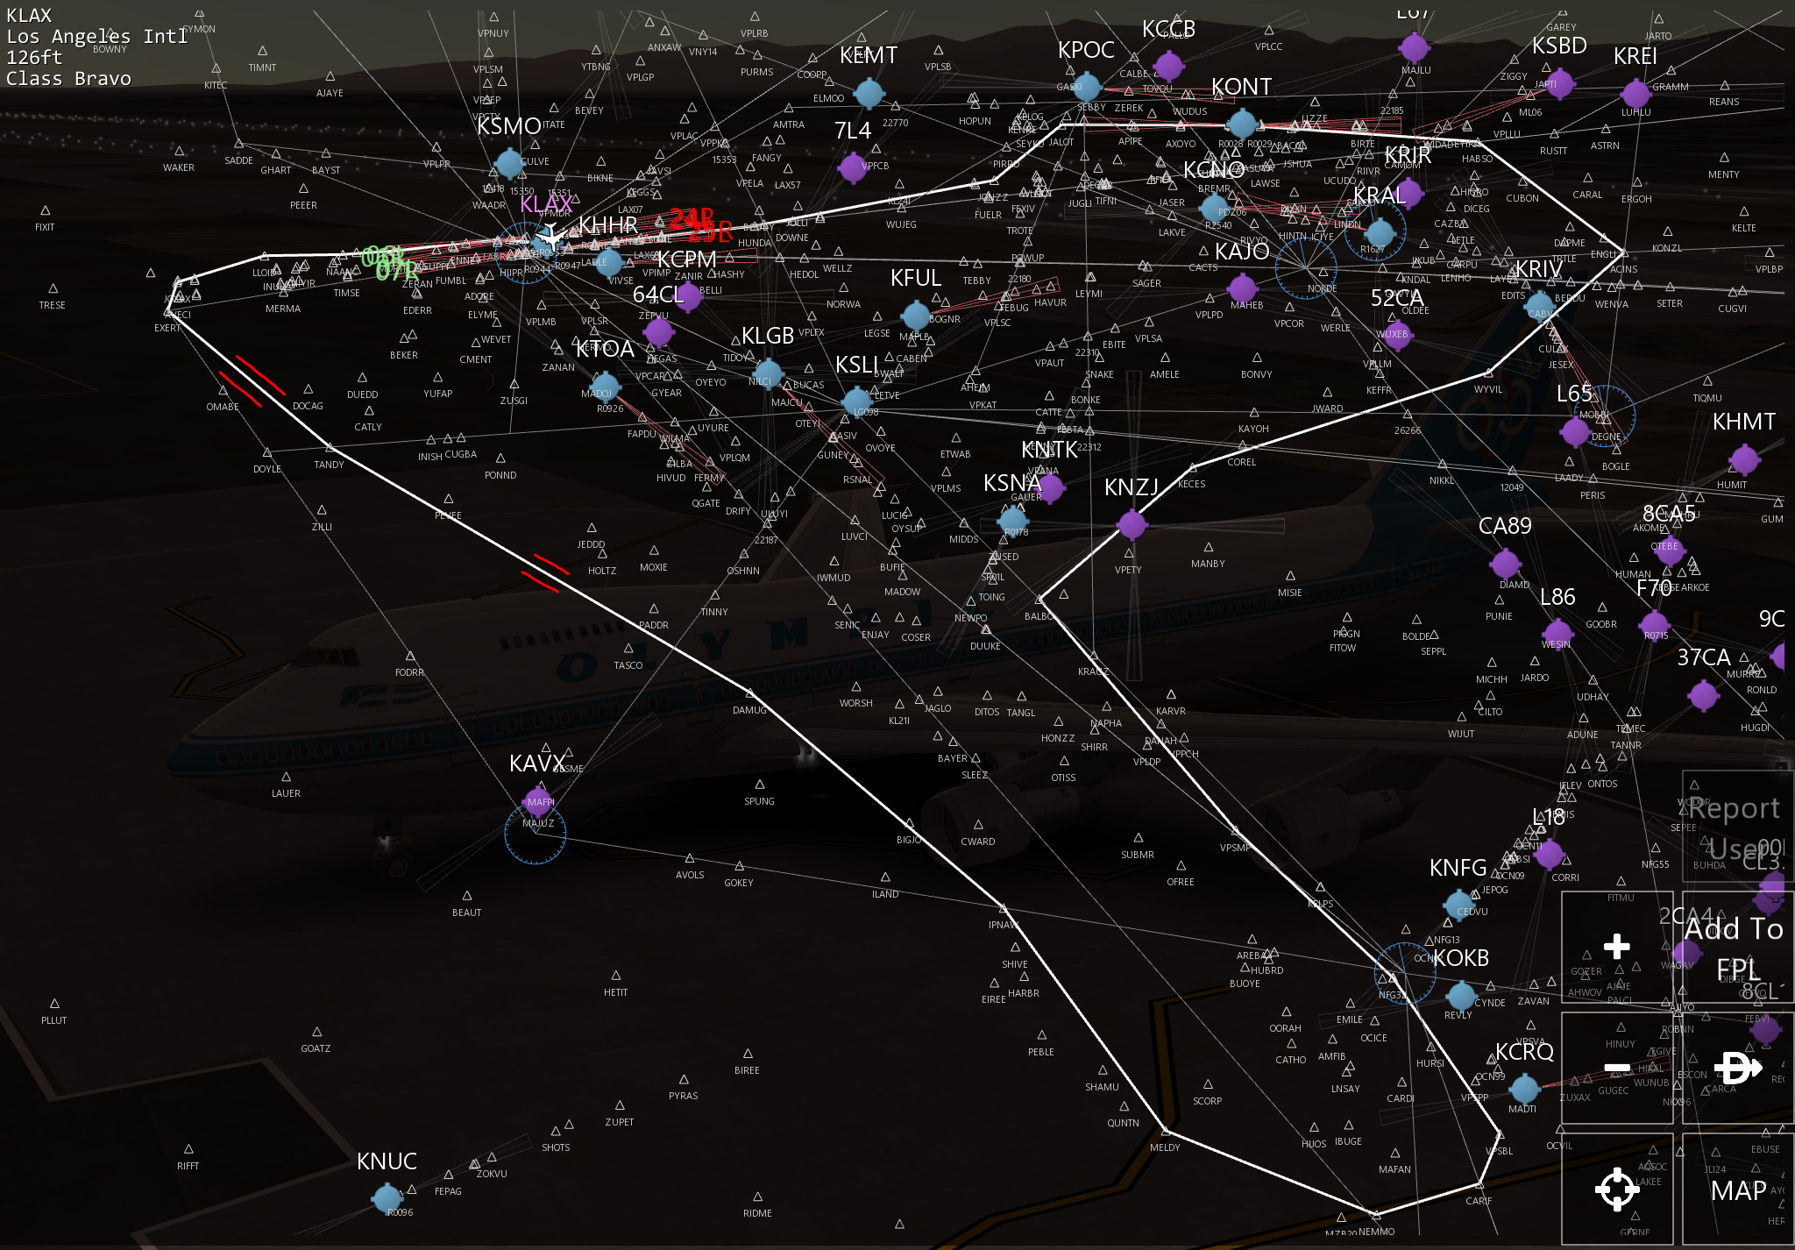Tap the KEMT airport icon

(869, 92)
